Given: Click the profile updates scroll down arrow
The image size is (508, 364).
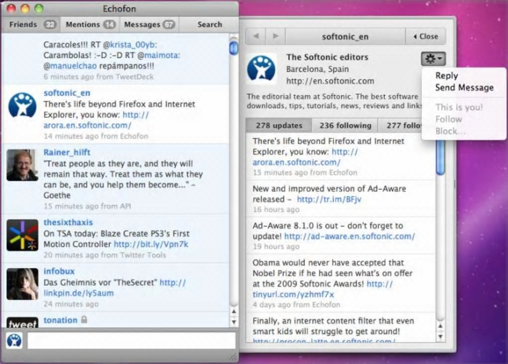Looking at the screenshot, I should pos(440,337).
